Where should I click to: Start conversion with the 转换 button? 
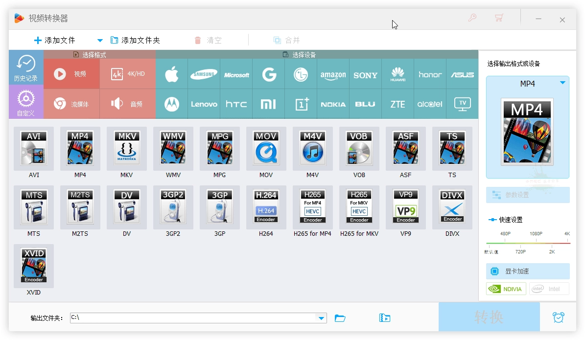(x=489, y=317)
